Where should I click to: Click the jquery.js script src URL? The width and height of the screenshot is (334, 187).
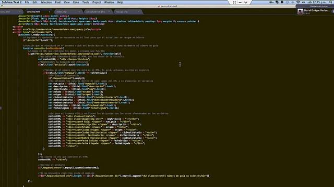57,30
